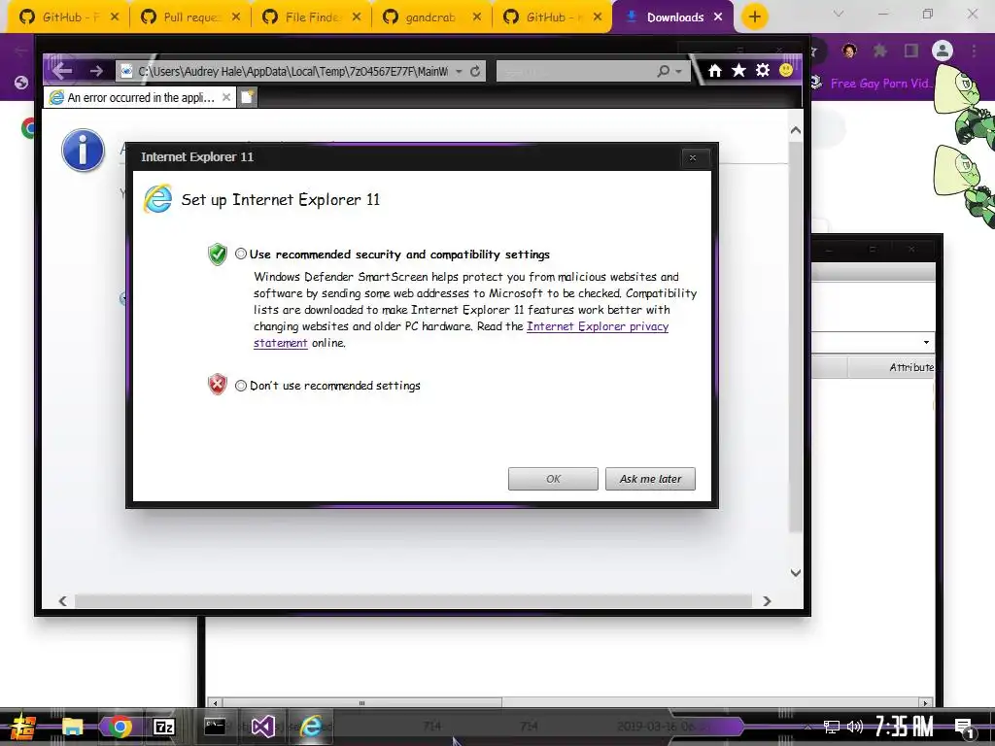
Task: Click Internet Explorer back arrow button
Action: coord(62,70)
